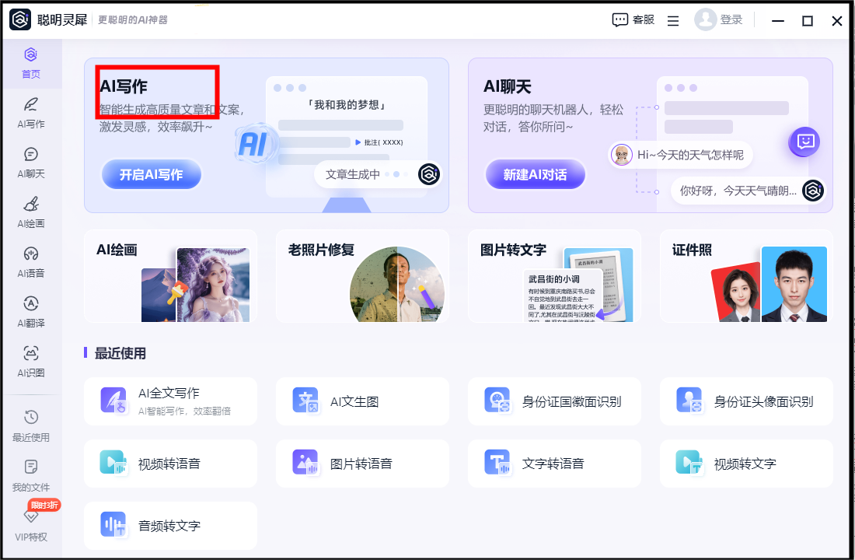
Task: Open the 老照片修复 feature card
Action: [362, 276]
